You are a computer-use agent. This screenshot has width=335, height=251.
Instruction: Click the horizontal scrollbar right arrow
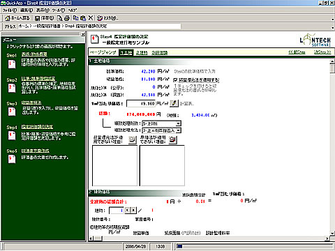coord(327,238)
